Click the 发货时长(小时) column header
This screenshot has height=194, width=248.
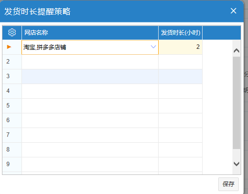pos(180,33)
